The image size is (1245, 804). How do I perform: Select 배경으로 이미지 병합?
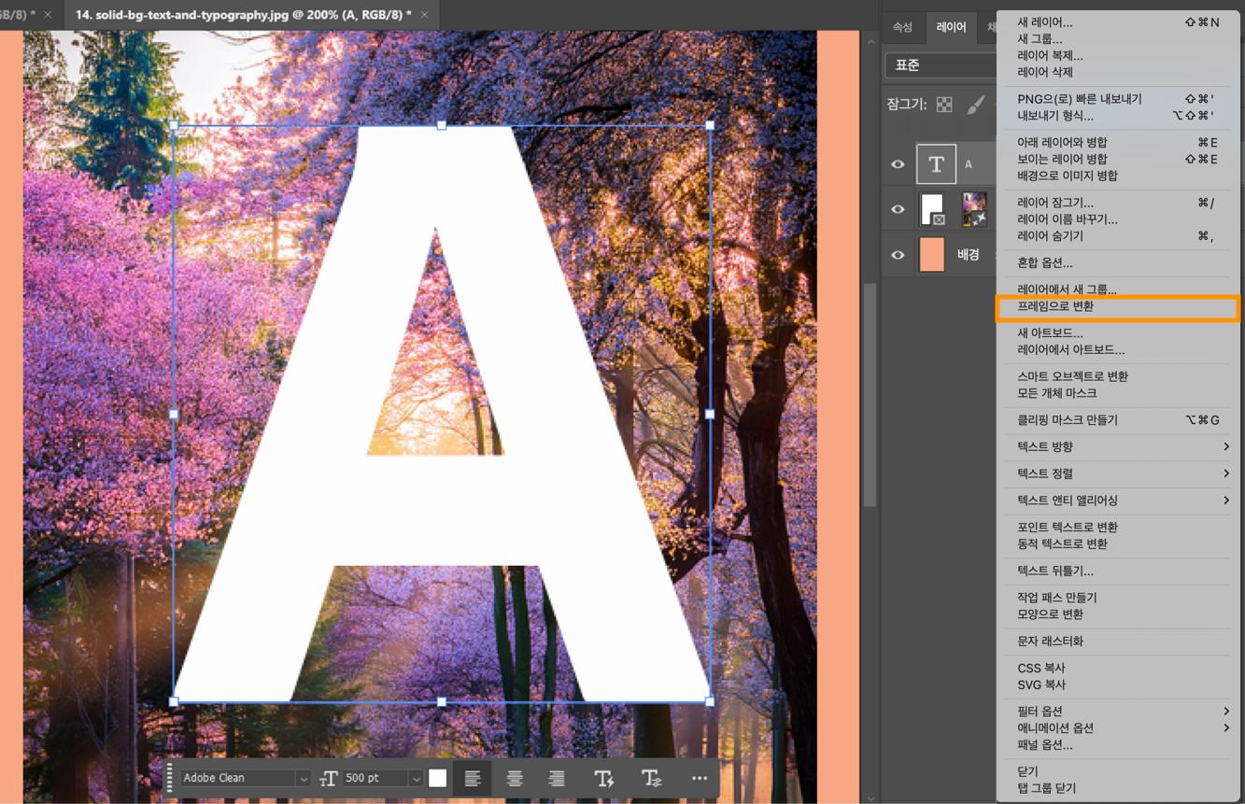[1119, 176]
